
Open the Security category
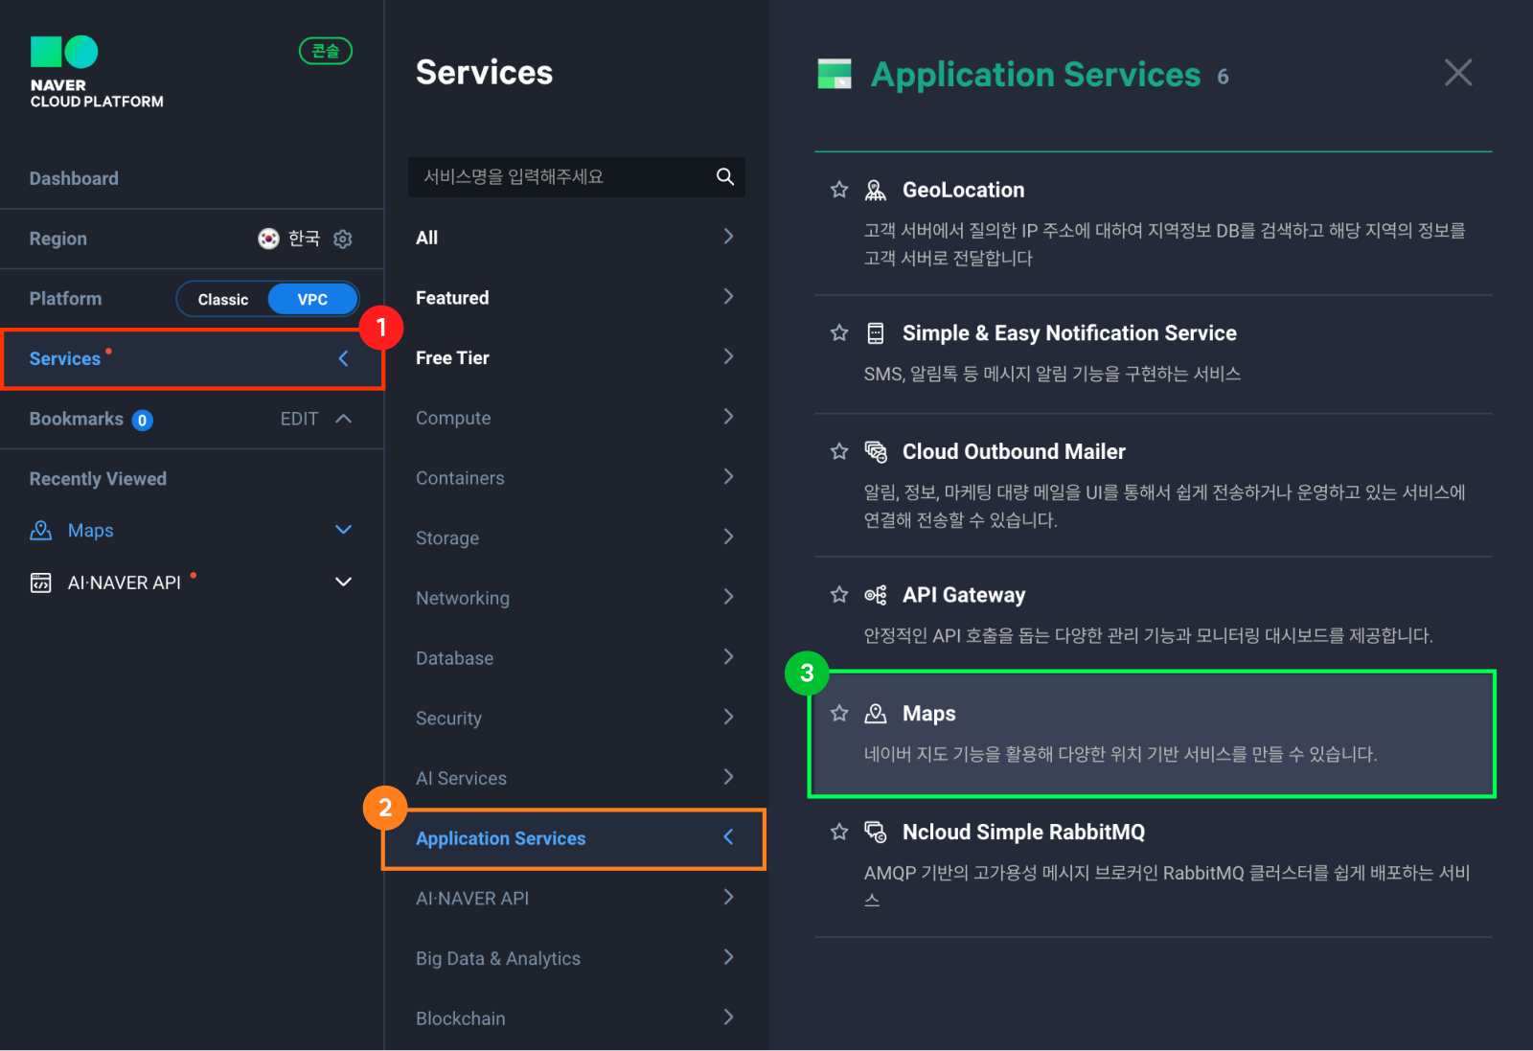pyautogui.click(x=575, y=718)
